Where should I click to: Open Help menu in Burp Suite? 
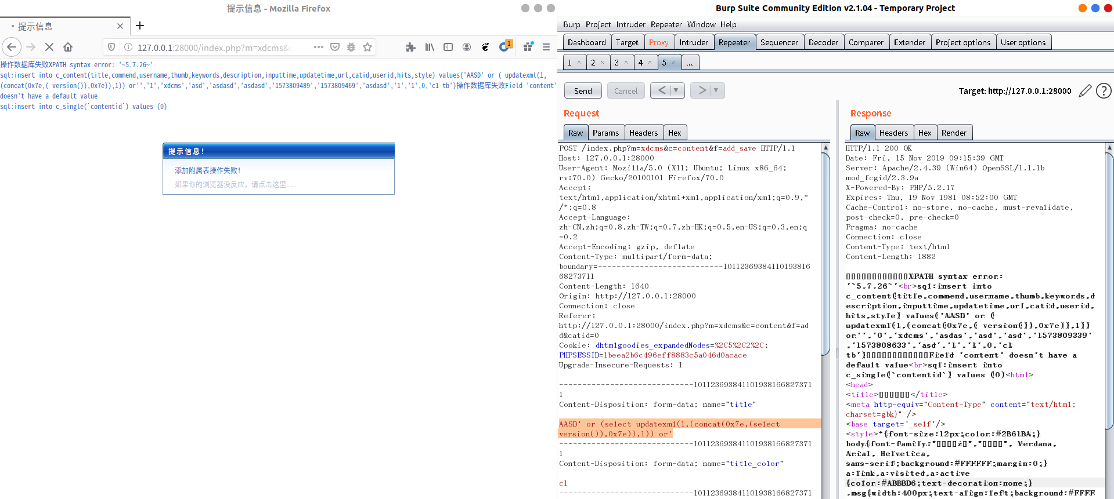[x=728, y=24]
